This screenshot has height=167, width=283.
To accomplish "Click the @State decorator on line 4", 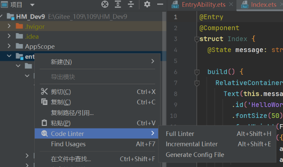I will [219, 50].
